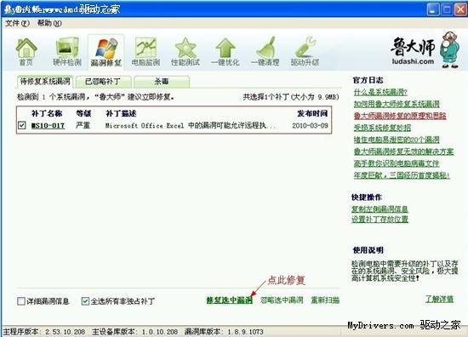Open 年度巨献,三国经历首度揭秘 link
Image resolution: width=468 pixels, height=337 pixels.
point(402,175)
